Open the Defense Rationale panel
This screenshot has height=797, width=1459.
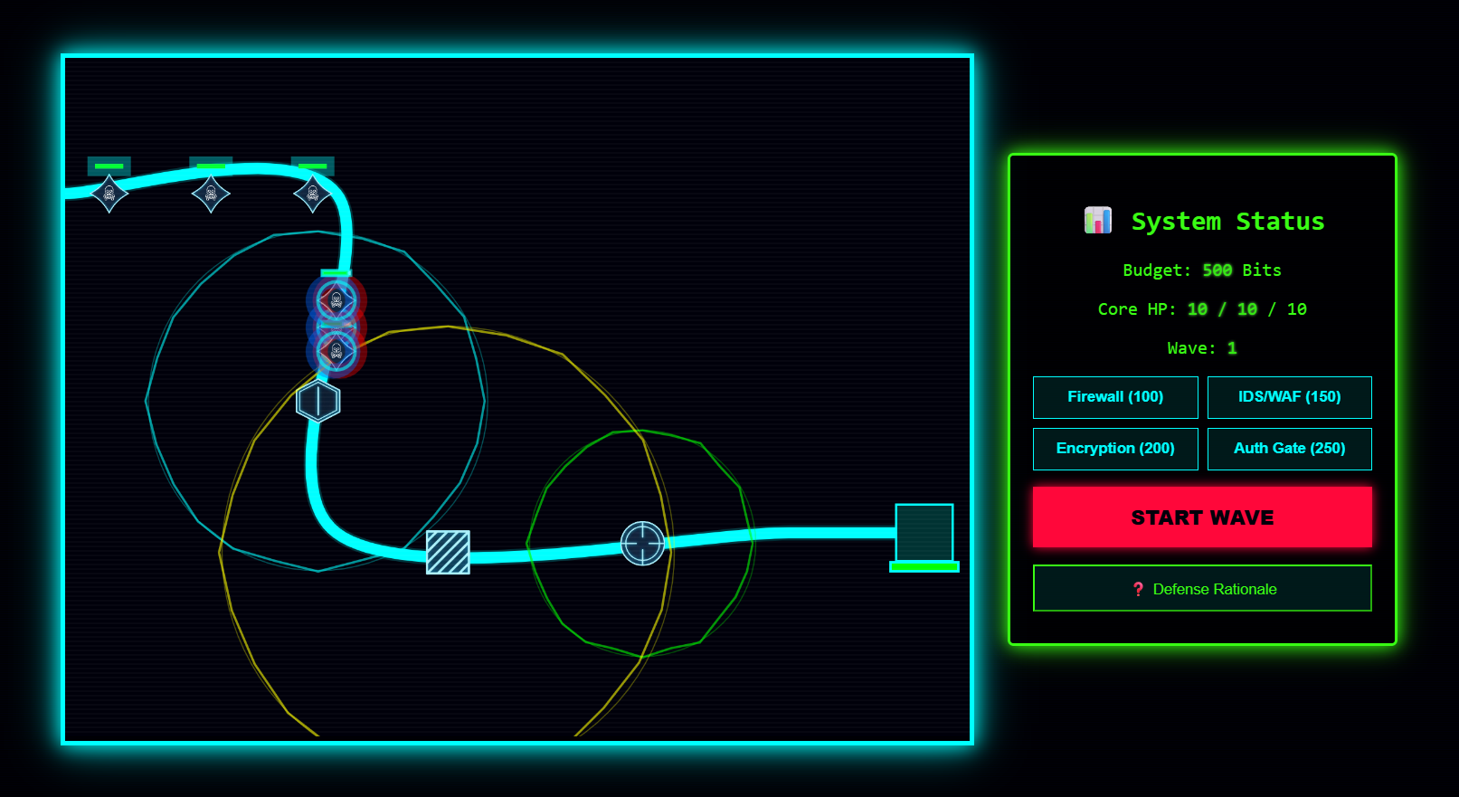tap(1202, 588)
